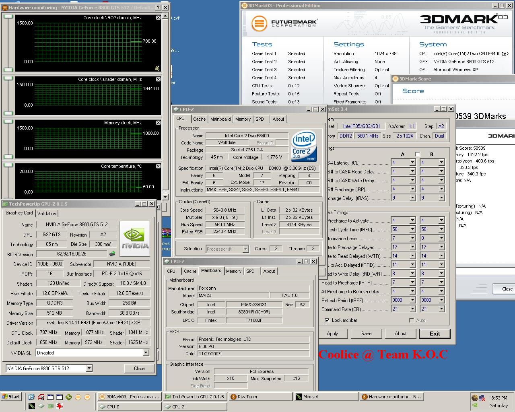Click the Intel Core 2 Duo logo in CPU-Z
The image size is (515, 412).
tap(304, 145)
